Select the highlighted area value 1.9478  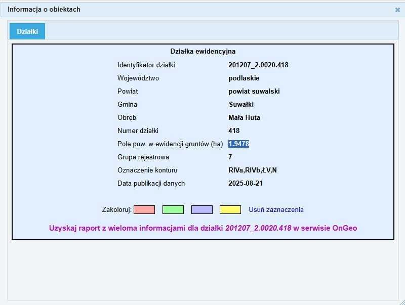point(238,144)
